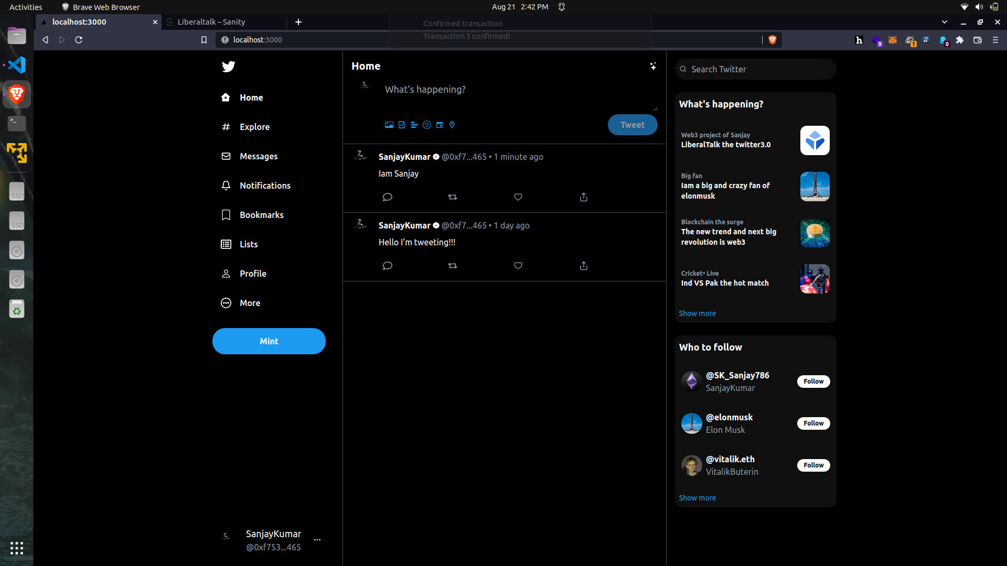Click the sparkle icon beside Home header
The width and height of the screenshot is (1007, 566).
click(652, 66)
